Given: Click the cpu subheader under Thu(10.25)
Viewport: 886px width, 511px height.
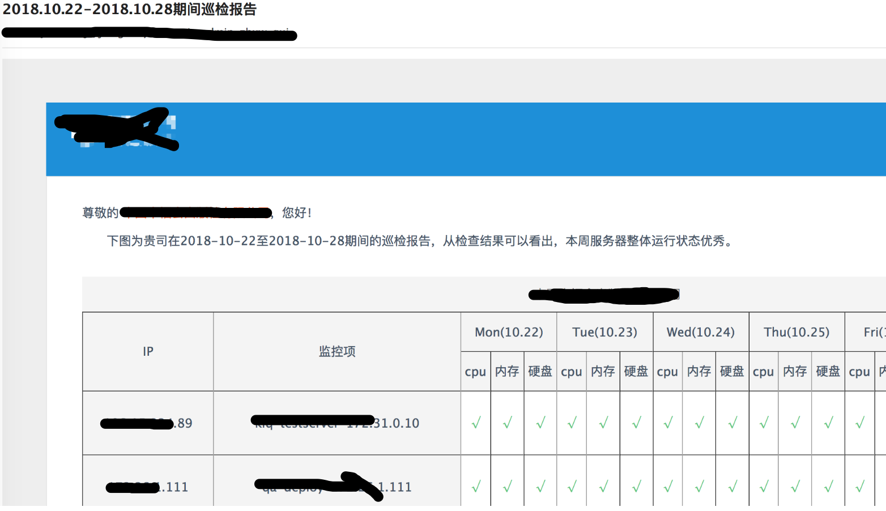Looking at the screenshot, I should pyautogui.click(x=763, y=372).
